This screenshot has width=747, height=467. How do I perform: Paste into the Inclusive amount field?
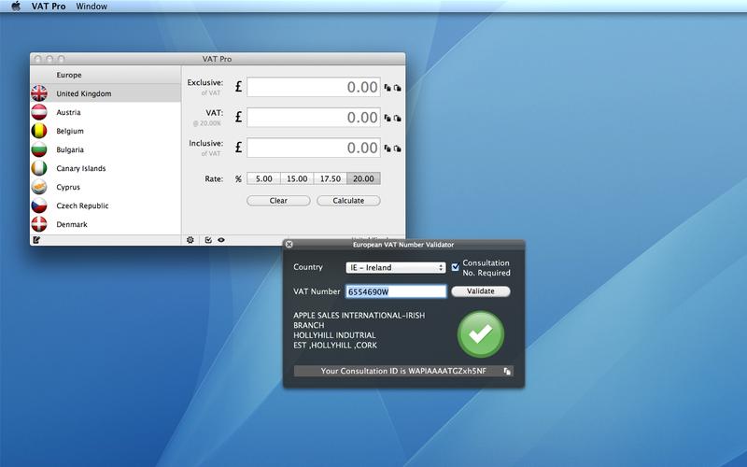398,149
